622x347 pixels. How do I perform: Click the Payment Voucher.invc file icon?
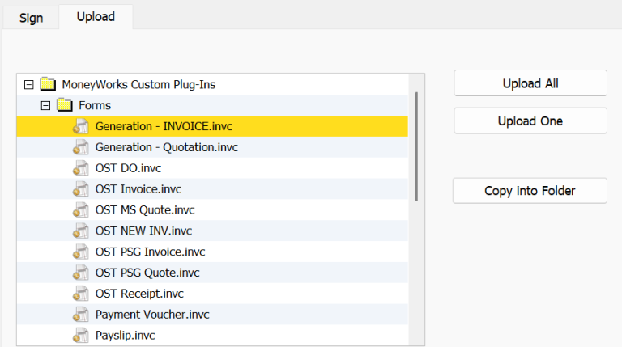pos(80,315)
